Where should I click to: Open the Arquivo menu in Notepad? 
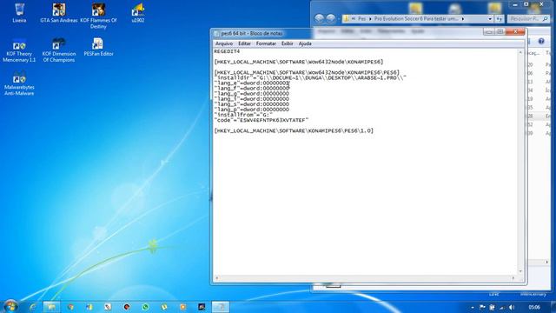[224, 43]
